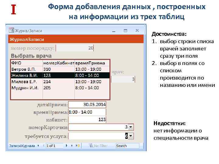Select doctor row Ветров В.П.

[x=60, y=69]
